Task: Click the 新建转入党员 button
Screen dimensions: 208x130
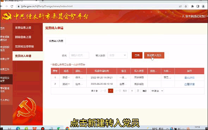Action: [x=154, y=55]
